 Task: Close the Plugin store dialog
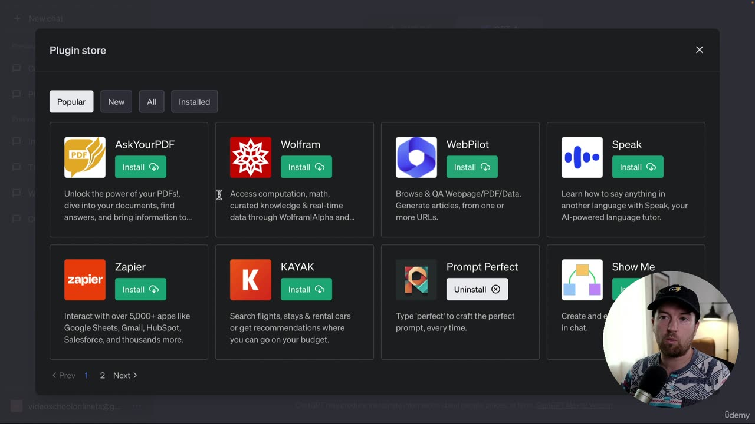(700, 50)
